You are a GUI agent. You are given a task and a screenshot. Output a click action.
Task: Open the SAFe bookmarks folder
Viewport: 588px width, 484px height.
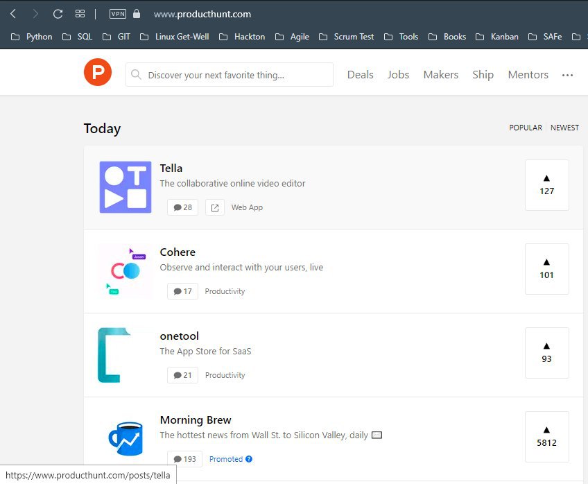click(545, 37)
